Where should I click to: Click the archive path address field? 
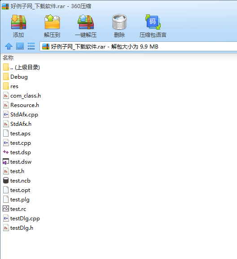pyautogui.click(x=138, y=46)
